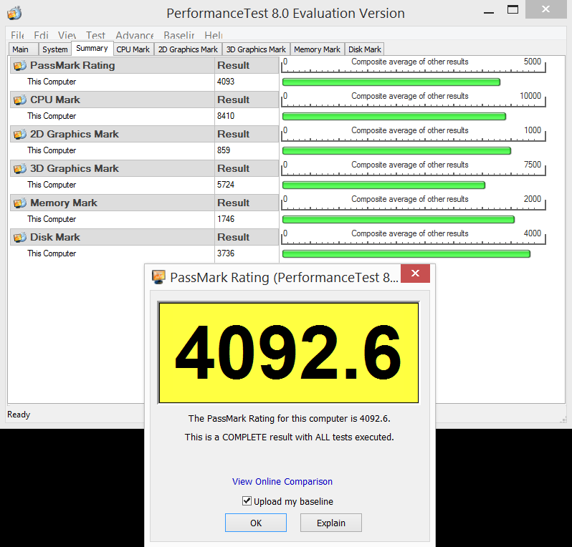Switch to the 2D Graphics Mark tab
Screen dimensions: 572x547
coord(188,49)
